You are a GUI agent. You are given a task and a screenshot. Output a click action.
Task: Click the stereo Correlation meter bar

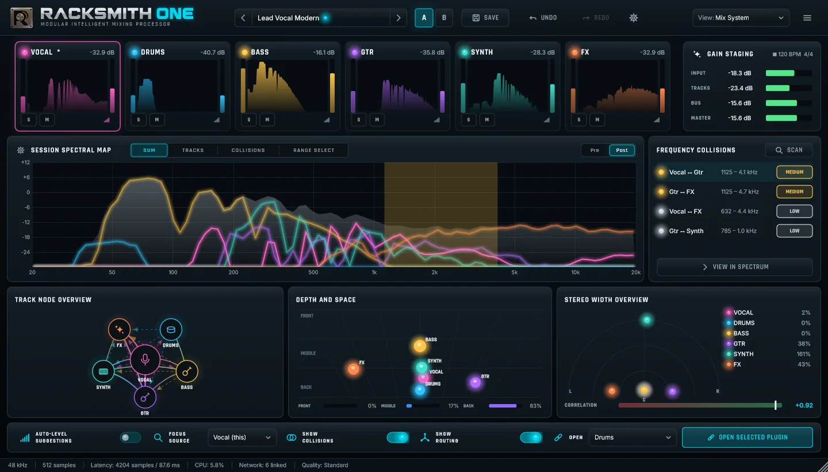pos(700,405)
